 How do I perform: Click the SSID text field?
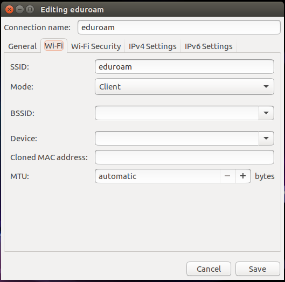[184, 66]
